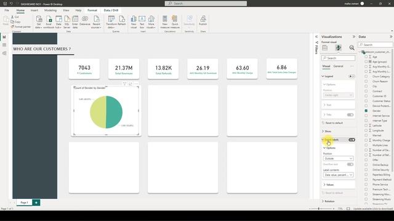Open the Label contents dropdown

pos(338,175)
